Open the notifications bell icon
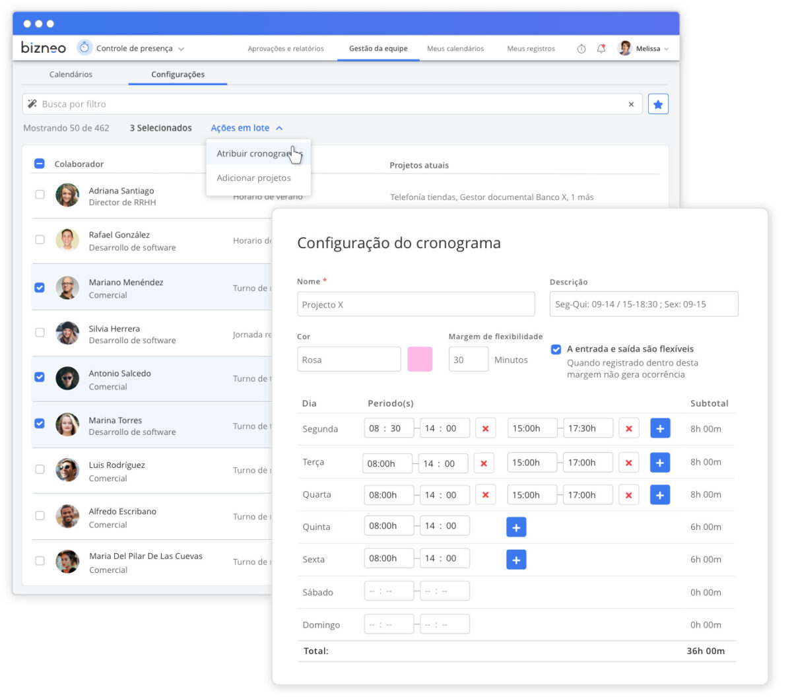792x697 pixels. pos(601,49)
